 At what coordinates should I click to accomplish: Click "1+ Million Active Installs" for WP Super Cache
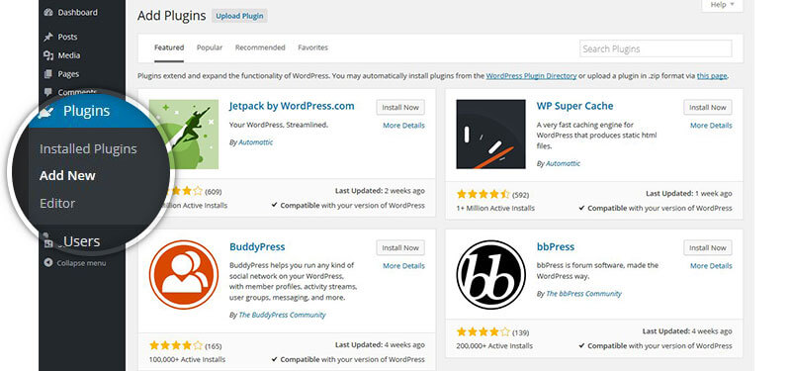pos(495,209)
